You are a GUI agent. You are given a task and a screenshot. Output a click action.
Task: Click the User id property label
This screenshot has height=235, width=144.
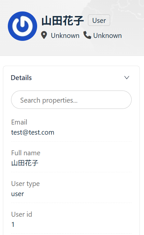coord(22,214)
